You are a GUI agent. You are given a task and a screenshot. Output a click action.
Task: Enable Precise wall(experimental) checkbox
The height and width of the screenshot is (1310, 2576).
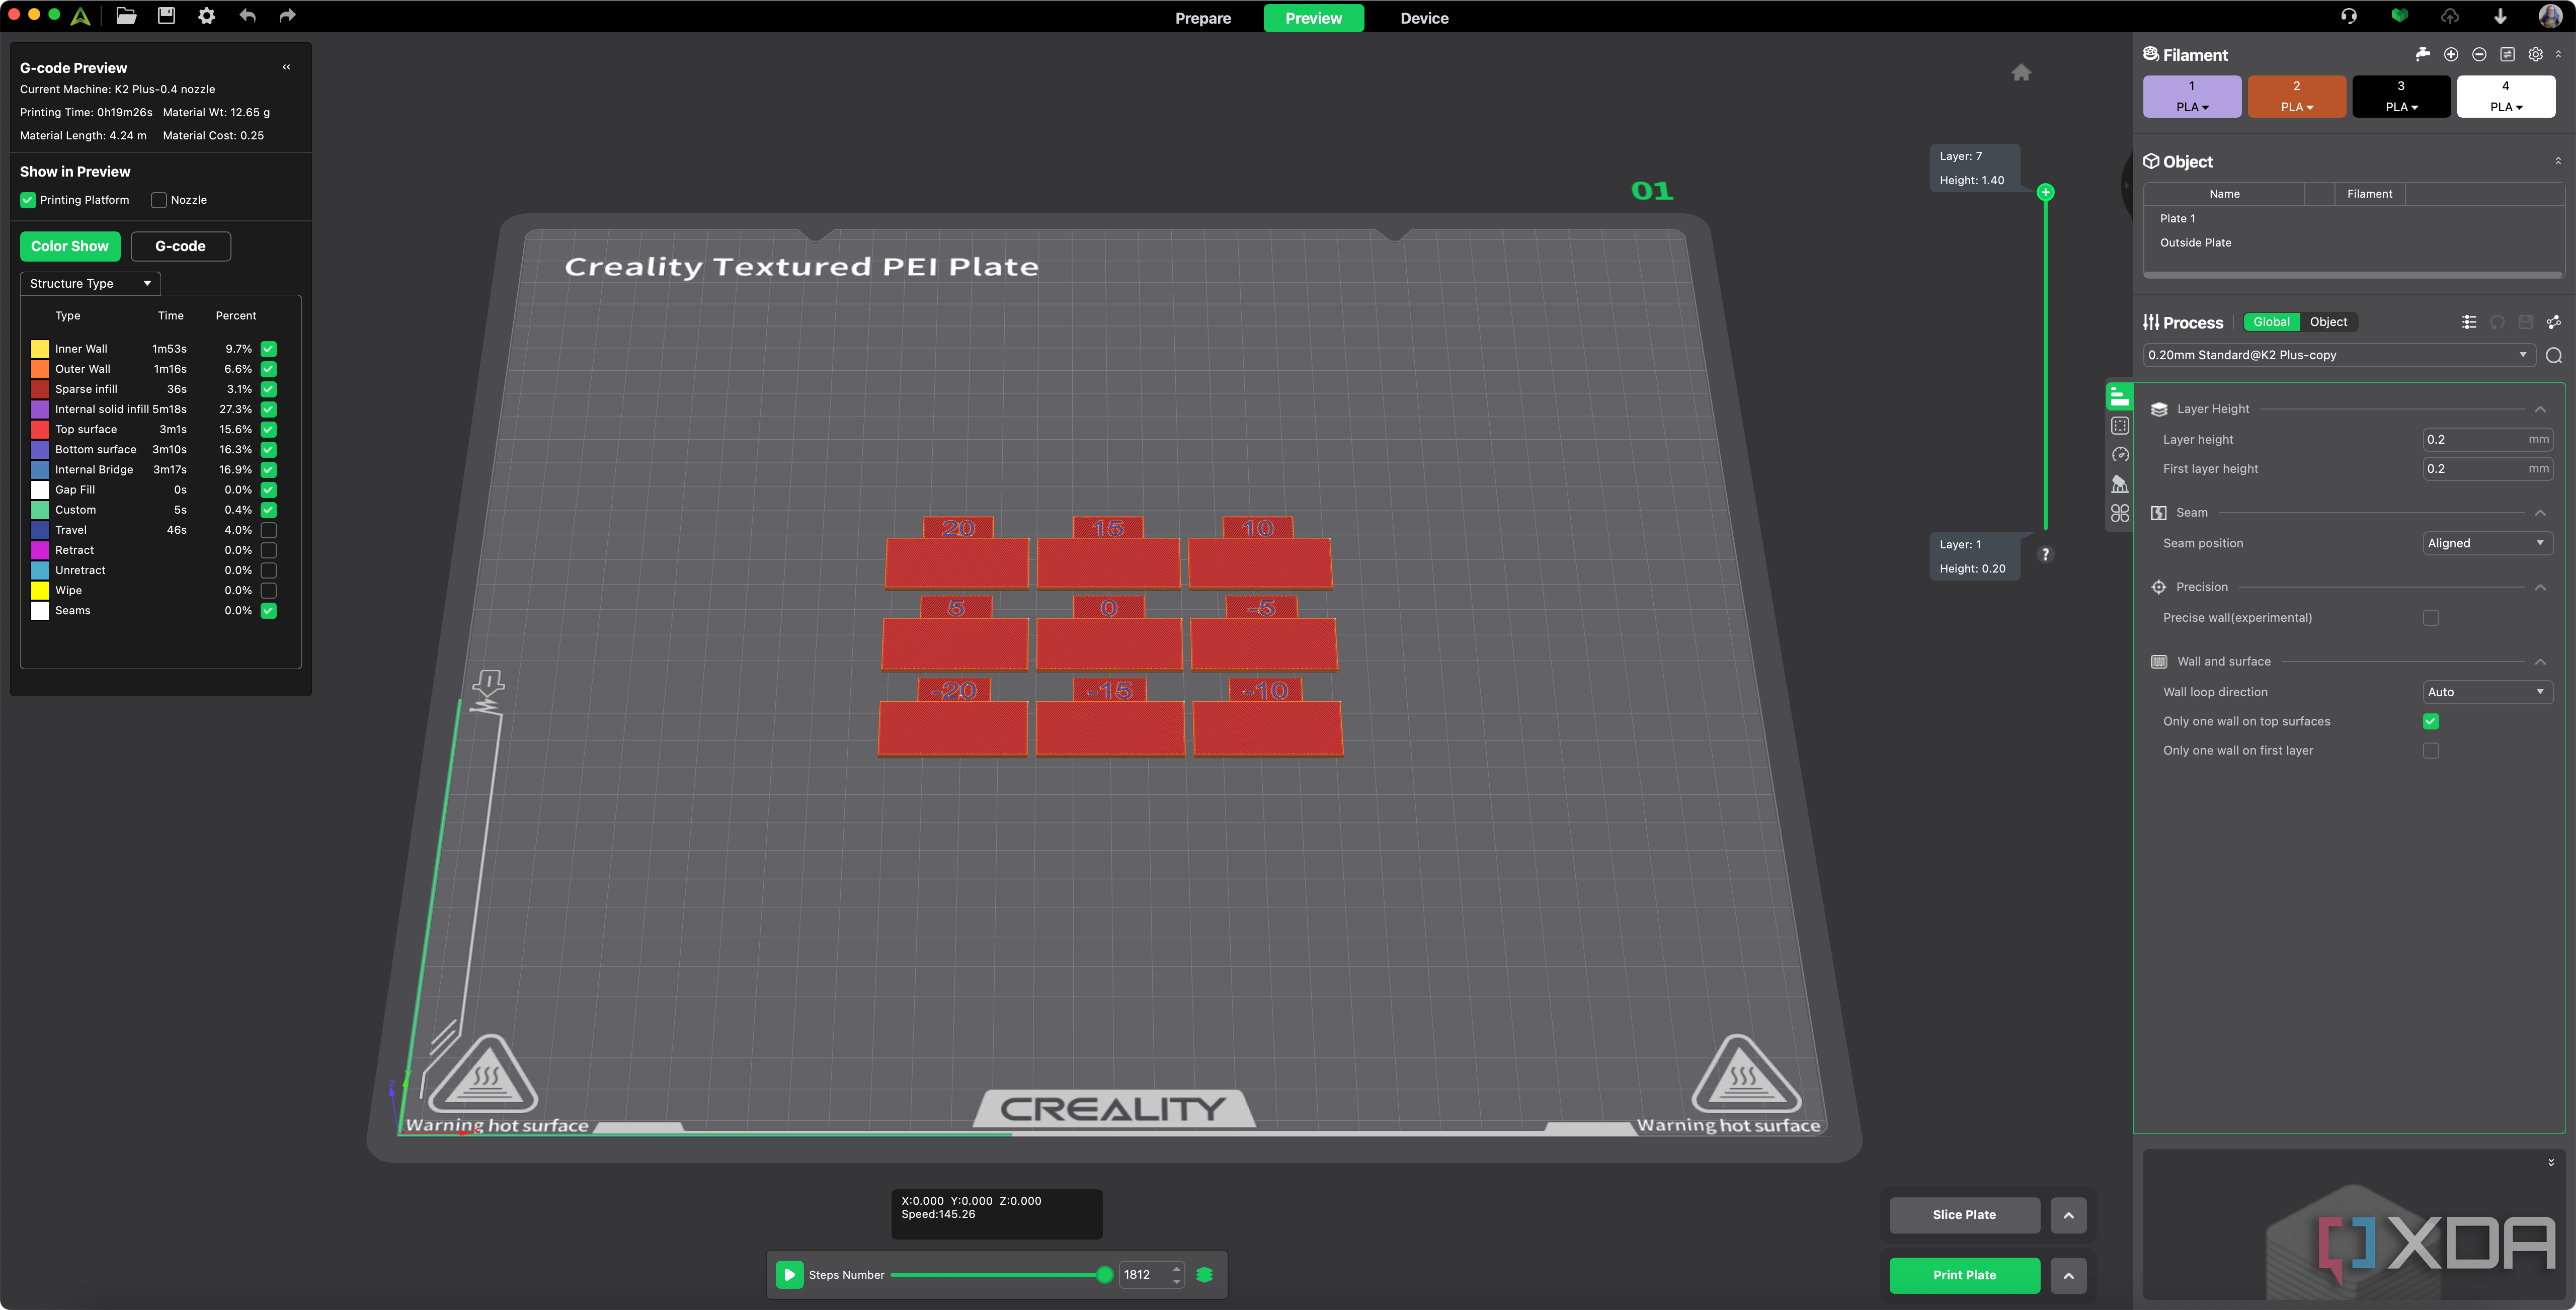tap(2431, 618)
